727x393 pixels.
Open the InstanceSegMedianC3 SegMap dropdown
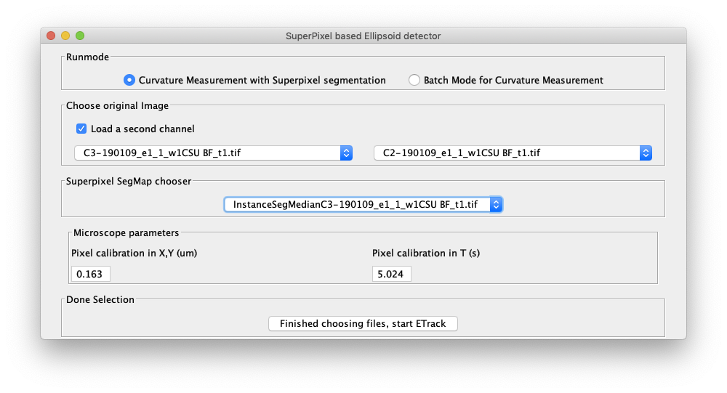pos(363,204)
